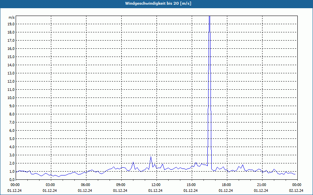
Task: Select the "7,0" y-axis label
Action: (12, 122)
